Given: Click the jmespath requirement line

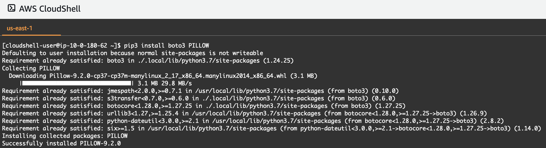Looking at the screenshot, I should coord(200,91).
